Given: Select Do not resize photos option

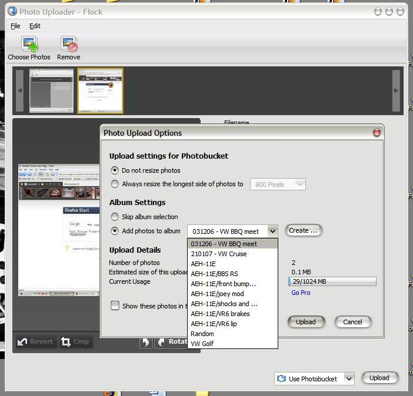Looking at the screenshot, I should click(x=115, y=170).
